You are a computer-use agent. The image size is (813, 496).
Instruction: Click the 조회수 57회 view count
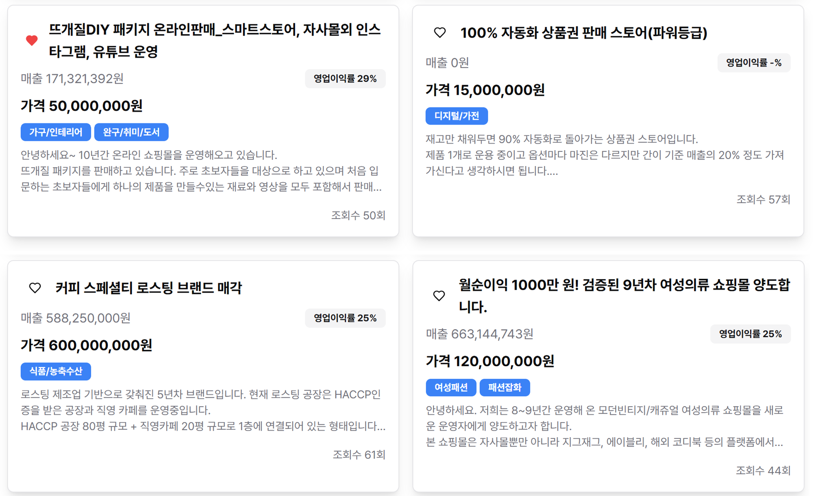click(763, 199)
